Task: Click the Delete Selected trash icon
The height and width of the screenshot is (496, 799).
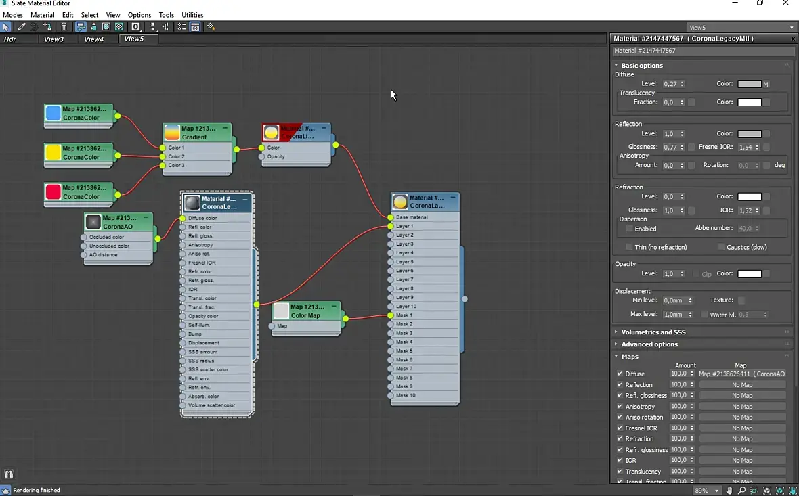Action: pyautogui.click(x=64, y=27)
